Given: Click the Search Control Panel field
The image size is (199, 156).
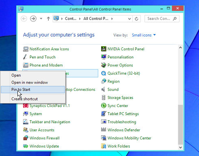Looking at the screenshot, I should (x=162, y=19).
